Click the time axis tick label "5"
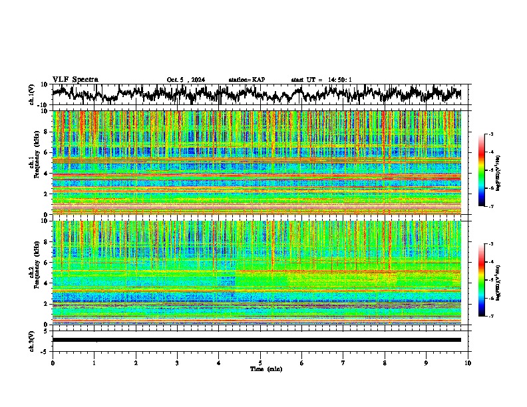The height and width of the screenshot is (407, 527). pyautogui.click(x=260, y=363)
